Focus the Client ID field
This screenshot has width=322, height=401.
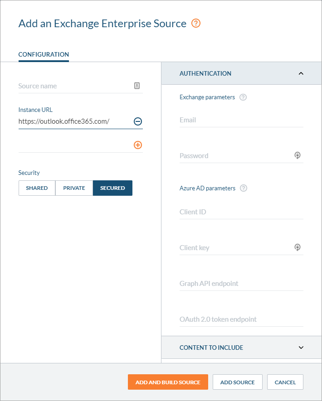241,212
